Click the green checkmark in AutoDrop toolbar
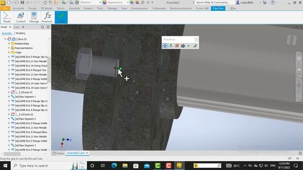This screenshot has height=170, width=303. pos(189,46)
